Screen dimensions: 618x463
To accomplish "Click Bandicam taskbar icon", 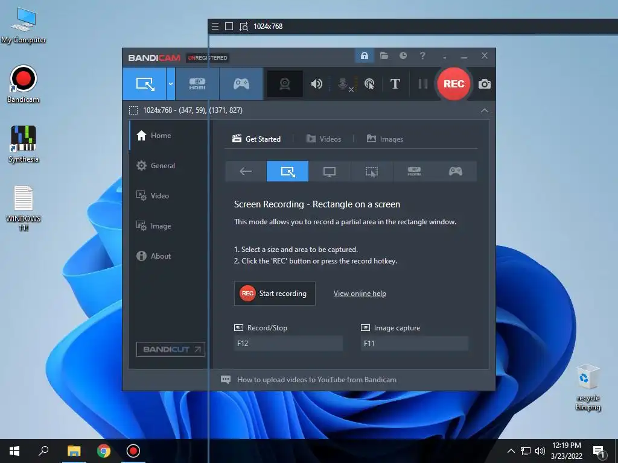I will pyautogui.click(x=133, y=451).
